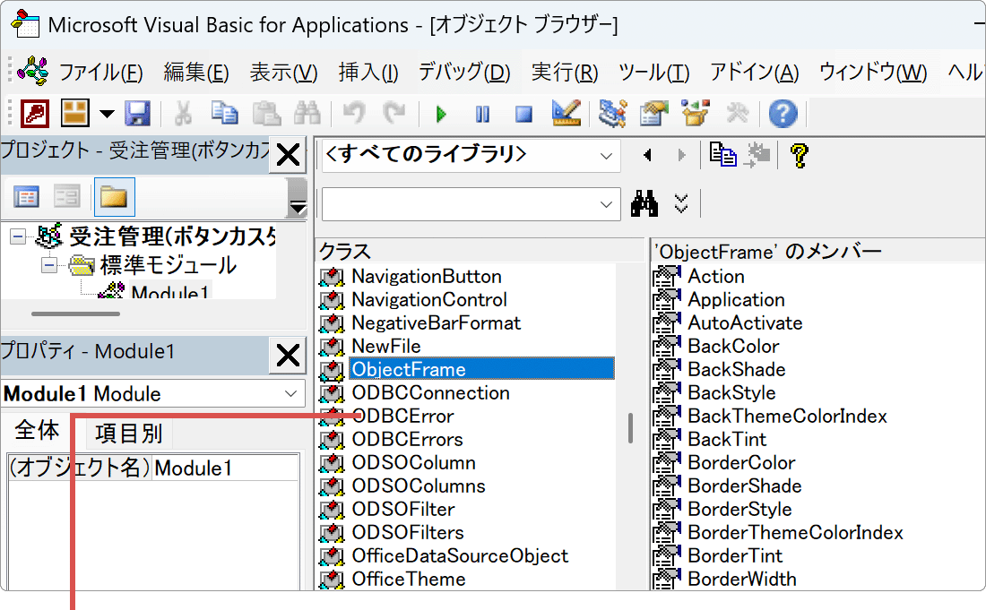Click the blue Help question mark icon
This screenshot has height=610, width=986.
click(783, 114)
